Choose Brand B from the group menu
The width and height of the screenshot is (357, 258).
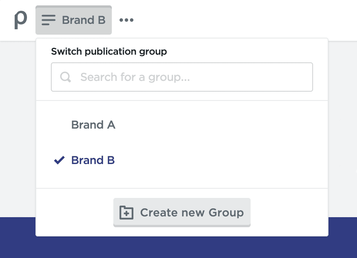(x=93, y=160)
